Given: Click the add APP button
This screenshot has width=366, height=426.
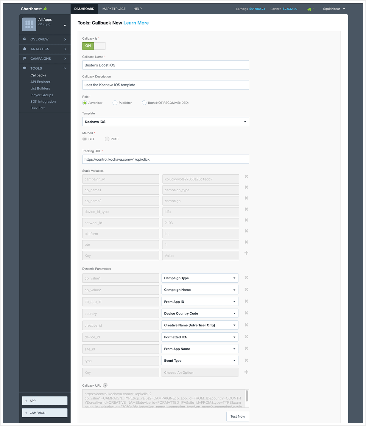Looking at the screenshot, I should click(45, 401).
